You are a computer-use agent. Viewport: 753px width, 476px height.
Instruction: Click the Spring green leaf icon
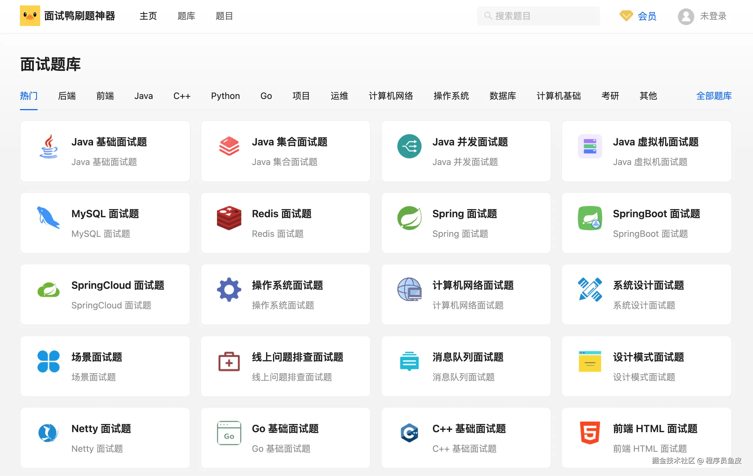(409, 218)
